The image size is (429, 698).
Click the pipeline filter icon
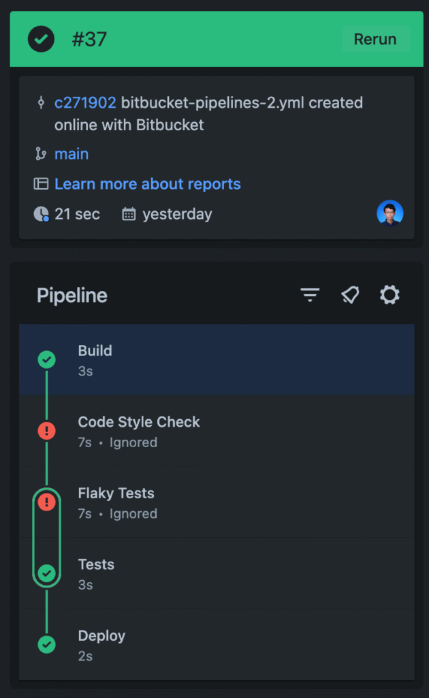pyautogui.click(x=310, y=294)
